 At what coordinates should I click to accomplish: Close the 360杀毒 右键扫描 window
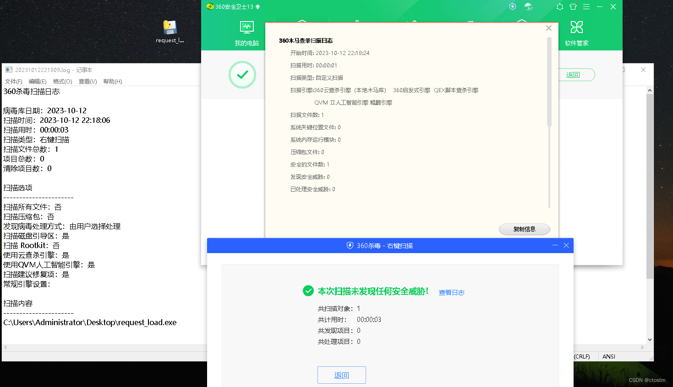coord(566,245)
